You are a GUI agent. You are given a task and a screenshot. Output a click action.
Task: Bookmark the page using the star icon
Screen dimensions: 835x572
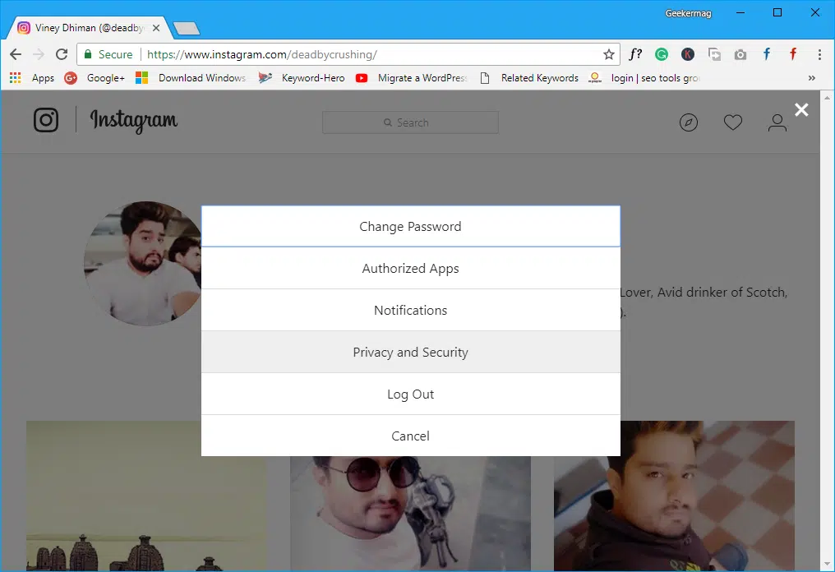pos(609,54)
